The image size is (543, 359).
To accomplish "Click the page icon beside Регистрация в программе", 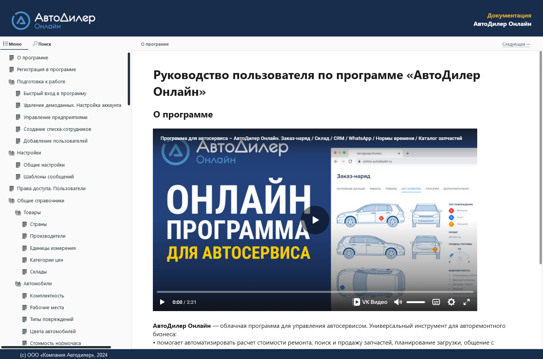I will (12, 70).
